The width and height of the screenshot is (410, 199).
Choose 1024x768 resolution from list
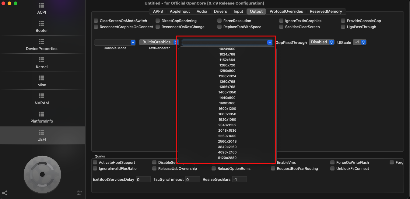[x=227, y=54]
